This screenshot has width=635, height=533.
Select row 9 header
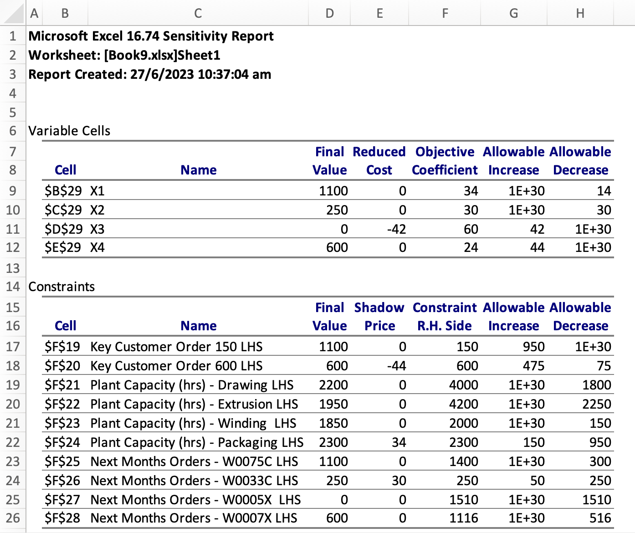click(12, 191)
